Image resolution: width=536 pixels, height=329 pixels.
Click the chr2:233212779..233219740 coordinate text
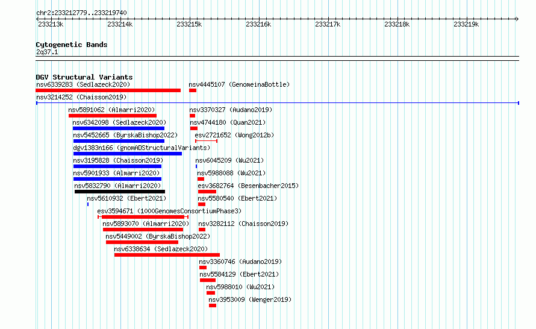81,13
